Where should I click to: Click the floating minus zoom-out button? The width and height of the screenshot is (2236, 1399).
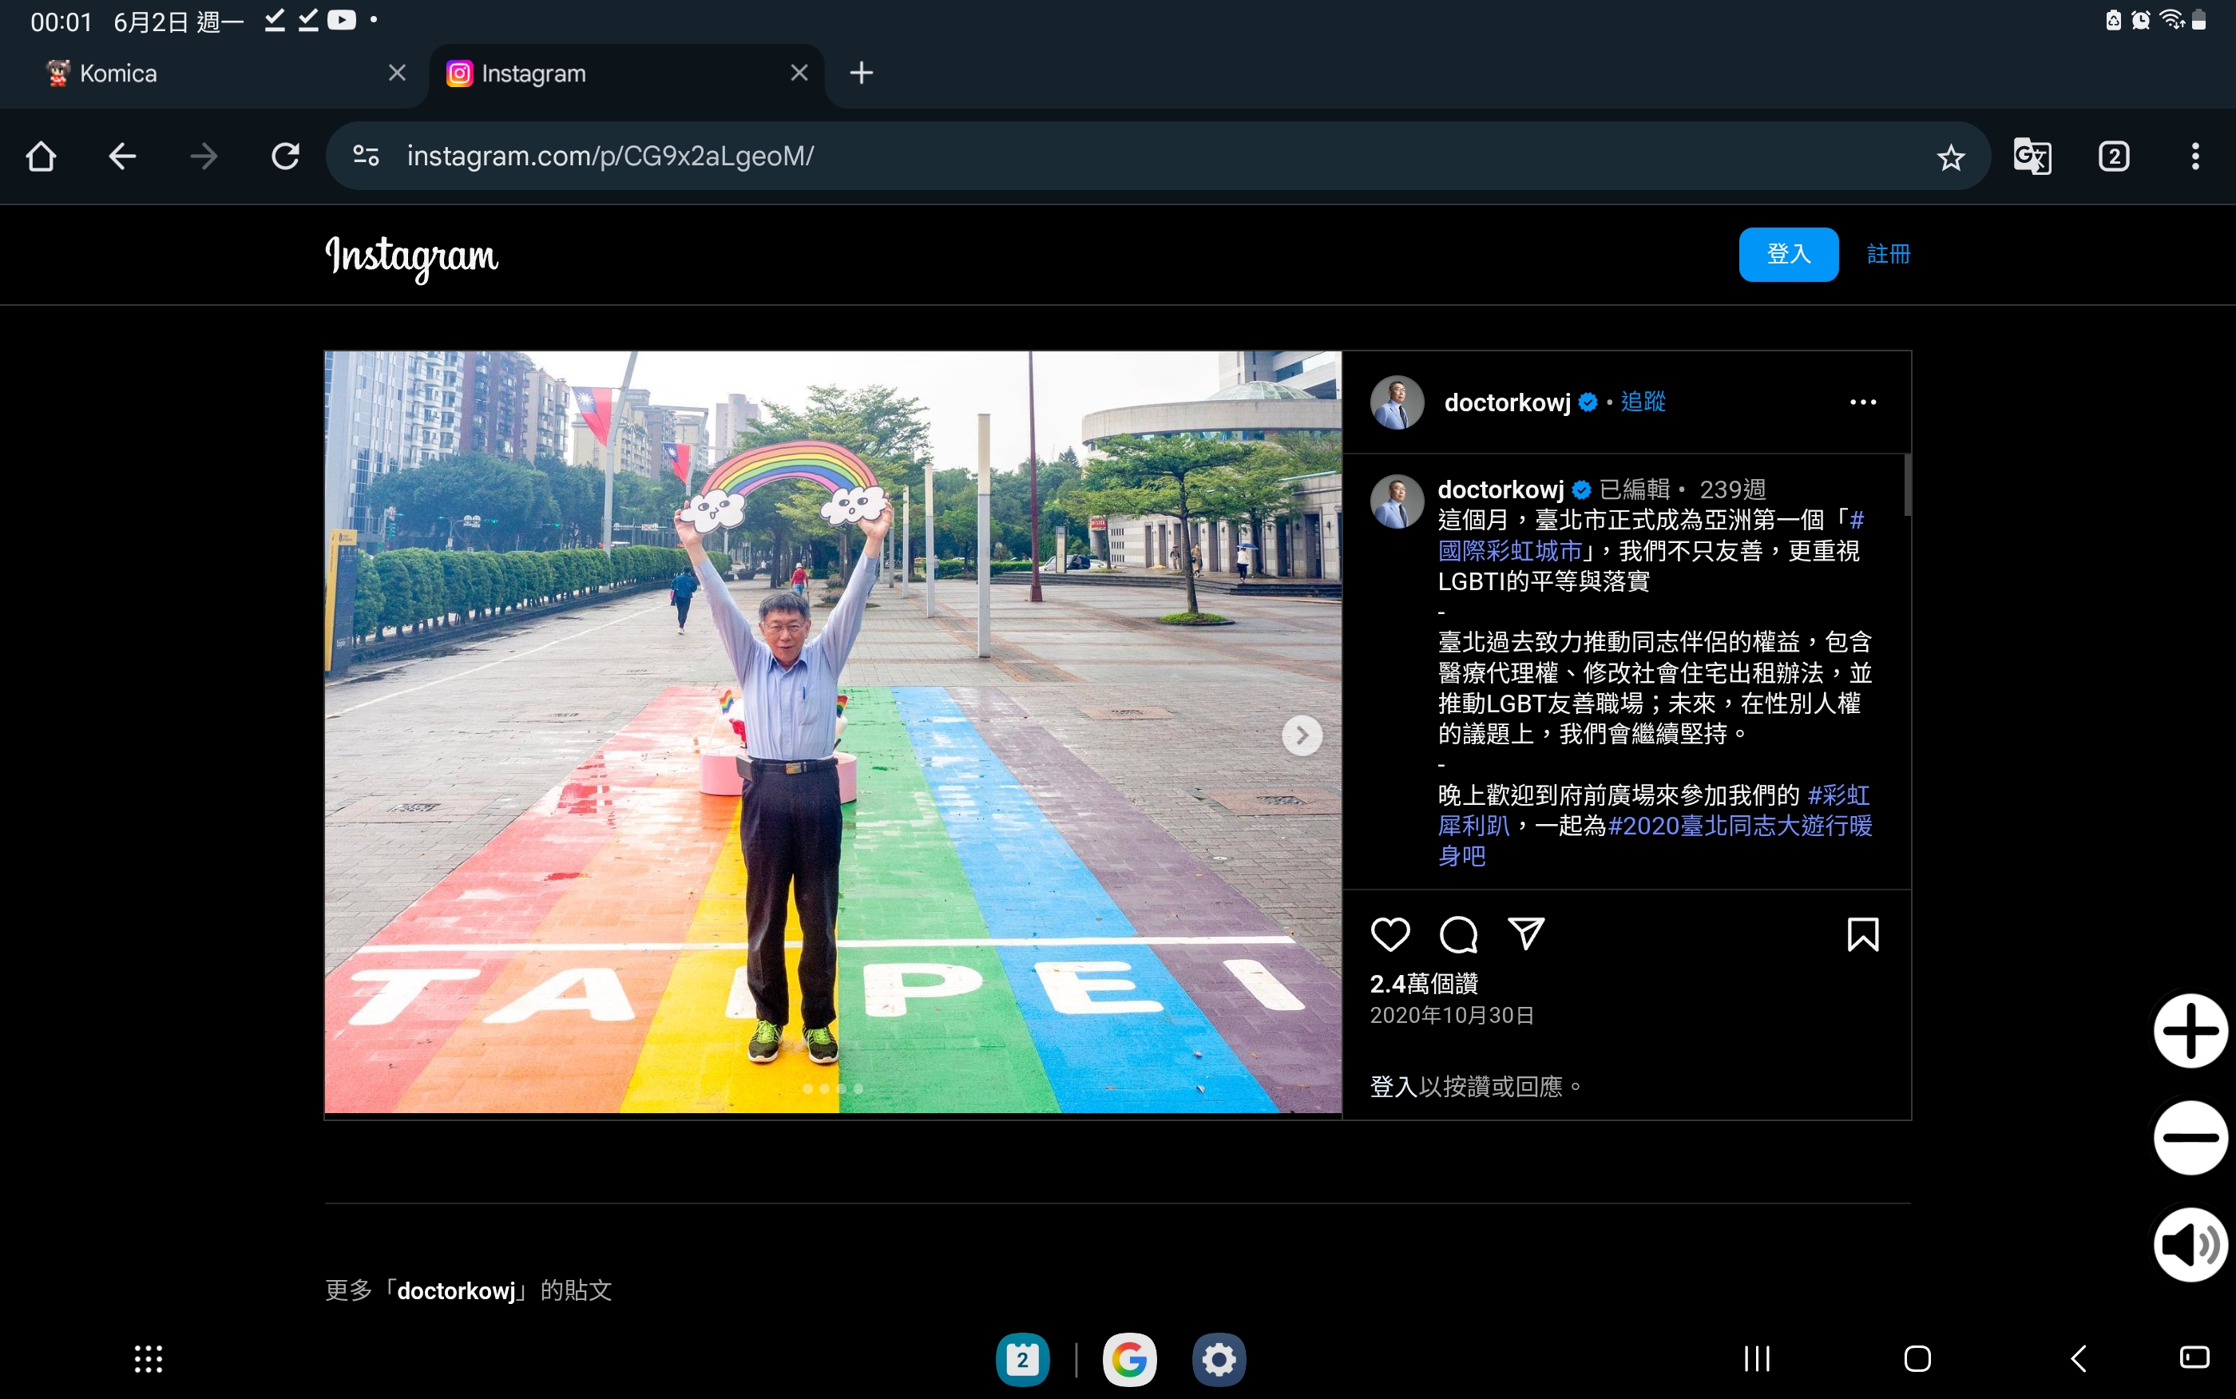click(x=2190, y=1138)
